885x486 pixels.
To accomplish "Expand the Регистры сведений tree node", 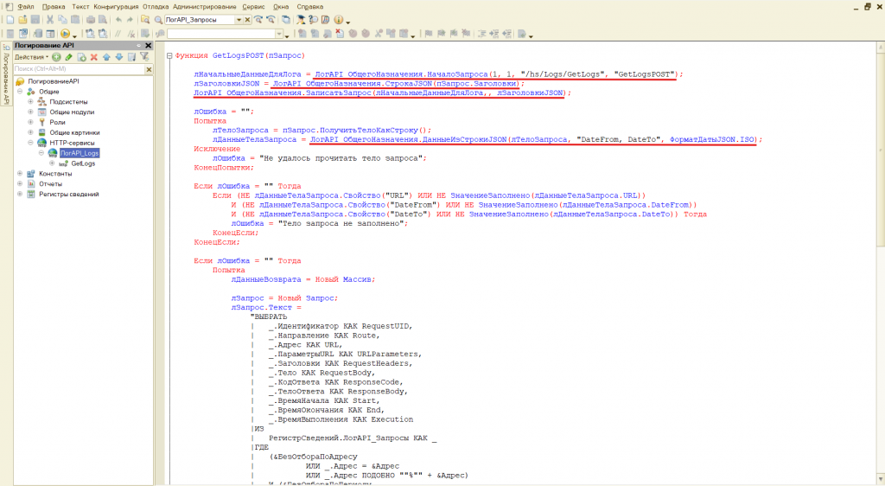I will pyautogui.click(x=20, y=194).
